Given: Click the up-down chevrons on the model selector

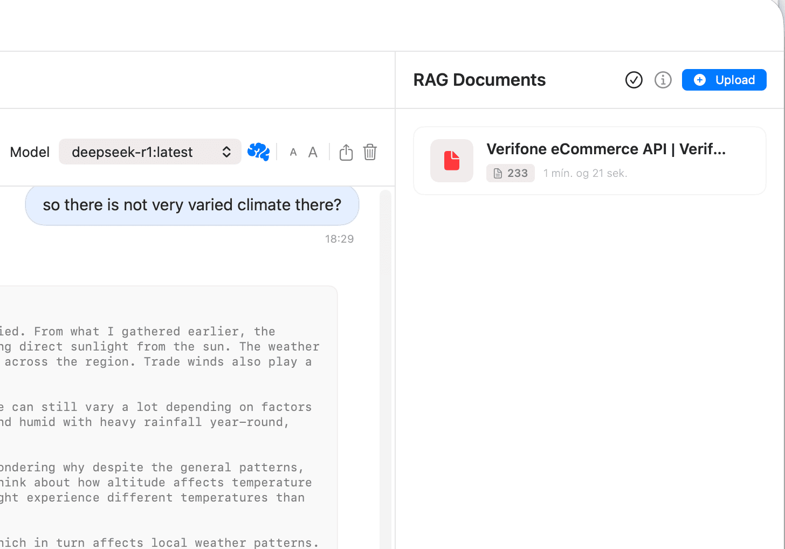Looking at the screenshot, I should click(226, 152).
